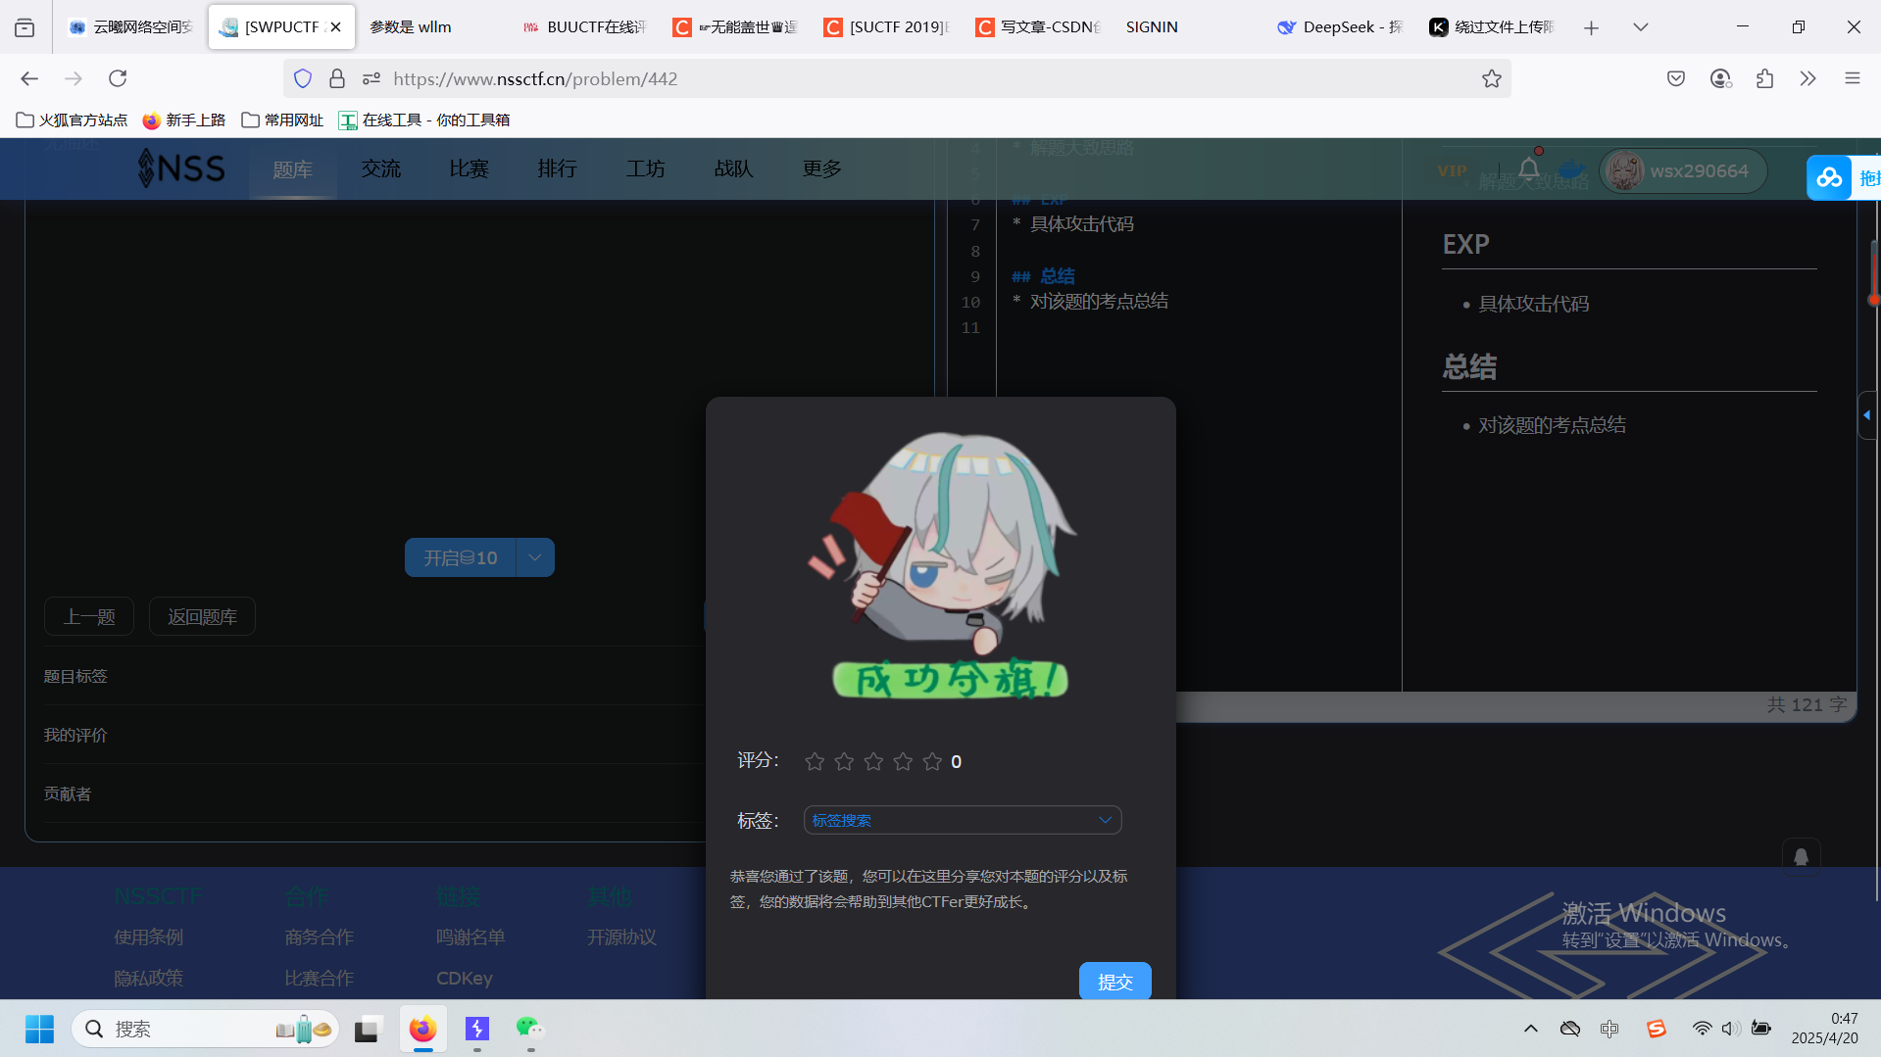Image resolution: width=1881 pixels, height=1057 pixels.
Task: Click the second rating star
Action: pos(844,761)
